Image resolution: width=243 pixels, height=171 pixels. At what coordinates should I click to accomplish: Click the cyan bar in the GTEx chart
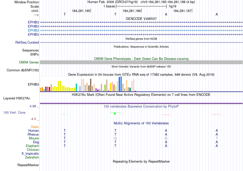coord(76,87)
